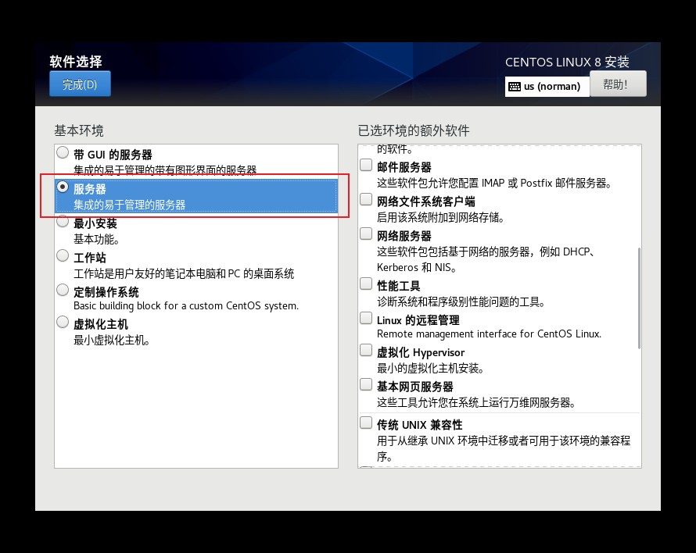The height and width of the screenshot is (553, 696).
Task: Check the Linux 的远程管理 checkbox
Action: coord(366,318)
